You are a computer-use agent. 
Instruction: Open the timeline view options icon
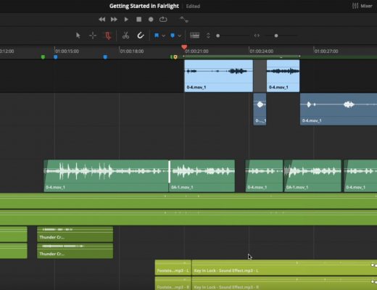pyautogui.click(x=194, y=36)
